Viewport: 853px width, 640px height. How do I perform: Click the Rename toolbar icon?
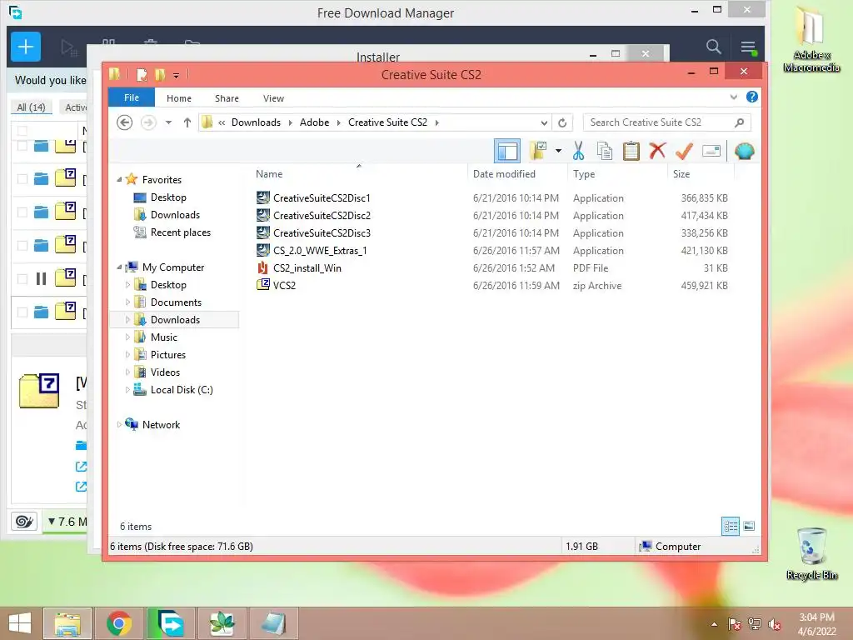711,152
